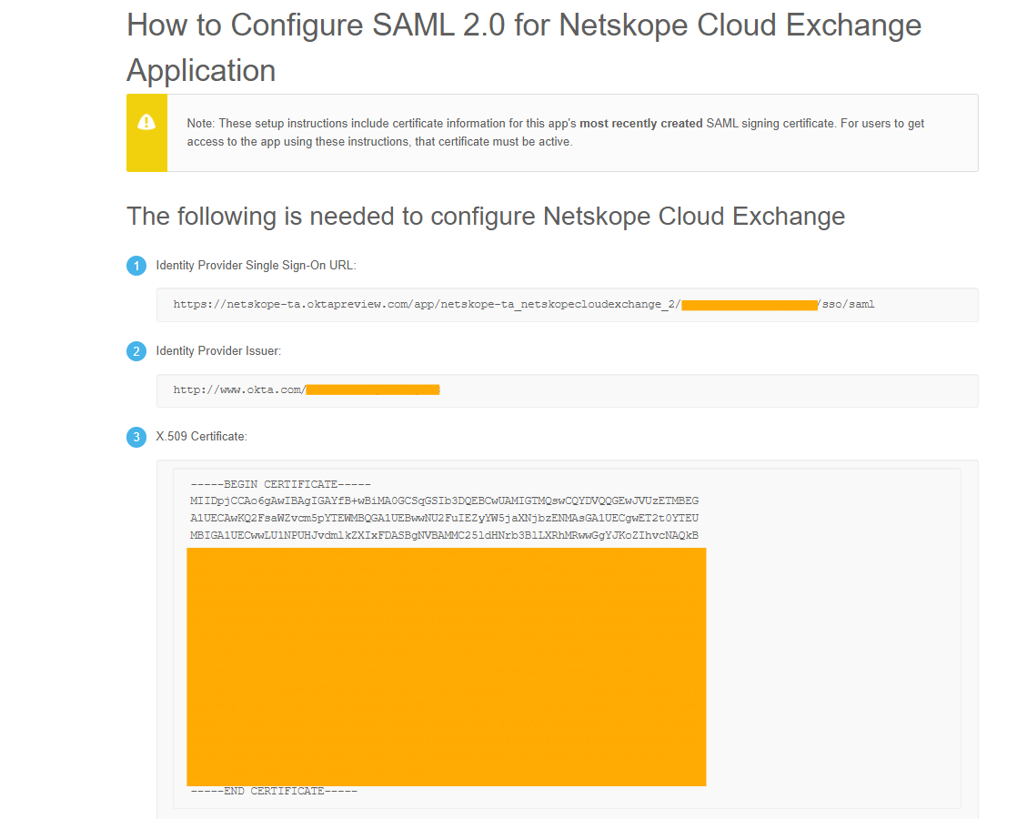Click the redacted segment in the SSO URL
The width and height of the screenshot is (1017, 819).
[750, 305]
